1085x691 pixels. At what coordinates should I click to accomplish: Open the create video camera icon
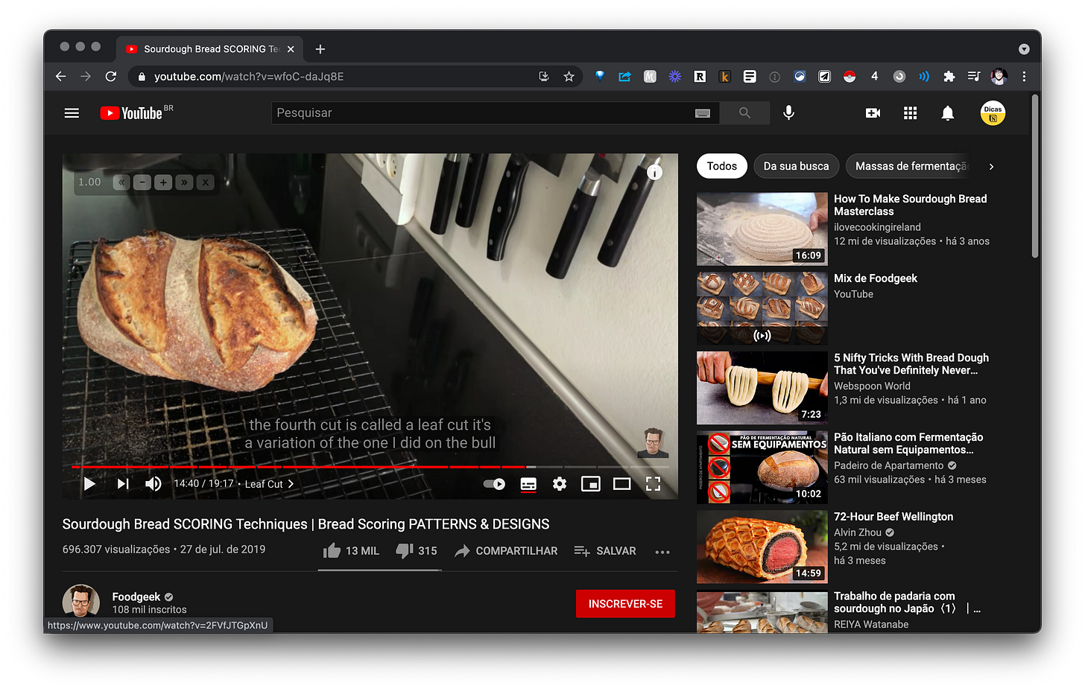tap(873, 113)
